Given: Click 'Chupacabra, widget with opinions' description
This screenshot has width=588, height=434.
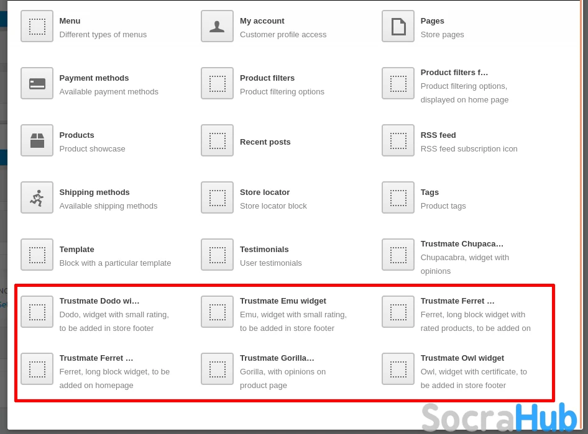Looking at the screenshot, I should [465, 264].
